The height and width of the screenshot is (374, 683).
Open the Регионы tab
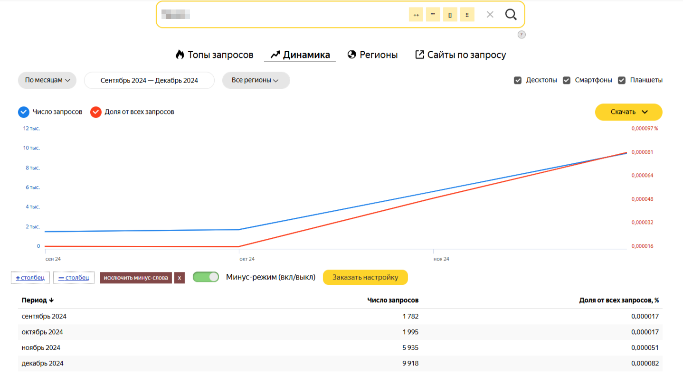pyautogui.click(x=372, y=55)
